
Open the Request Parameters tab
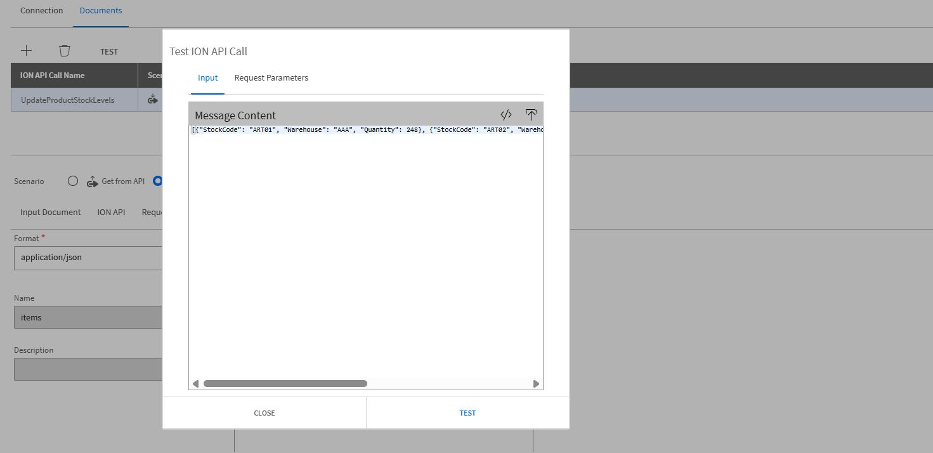tap(271, 77)
